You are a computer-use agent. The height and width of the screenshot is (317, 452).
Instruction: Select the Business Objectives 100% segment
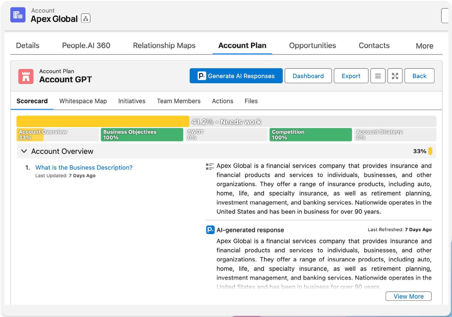(x=142, y=135)
